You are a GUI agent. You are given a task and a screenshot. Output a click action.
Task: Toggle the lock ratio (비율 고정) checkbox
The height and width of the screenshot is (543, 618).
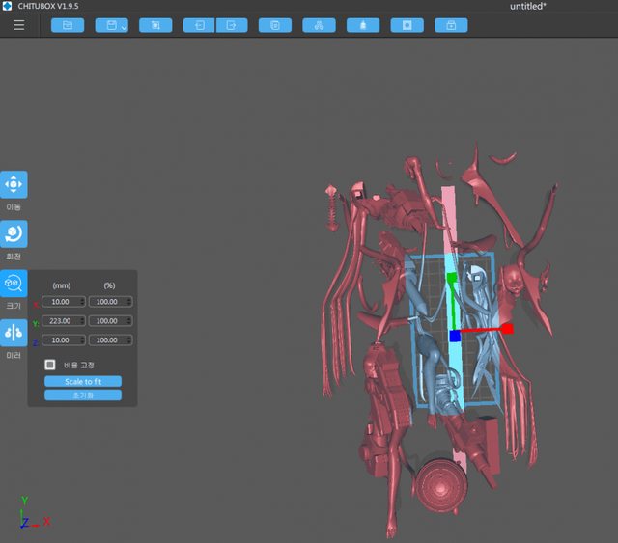click(50, 365)
